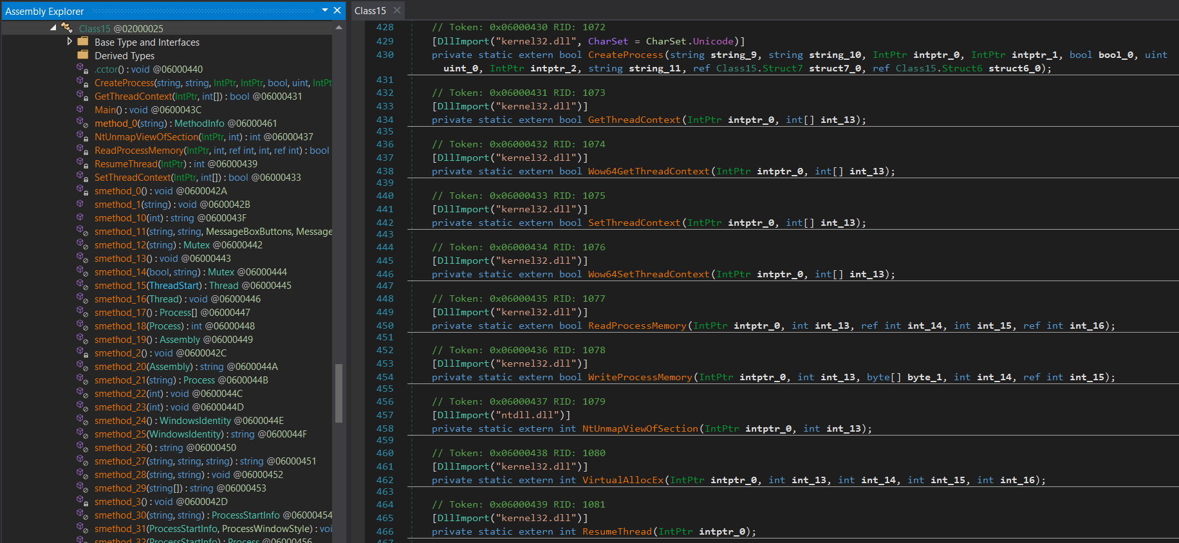Click the Class15 class icon in tree
The image size is (1179, 543).
pos(67,28)
